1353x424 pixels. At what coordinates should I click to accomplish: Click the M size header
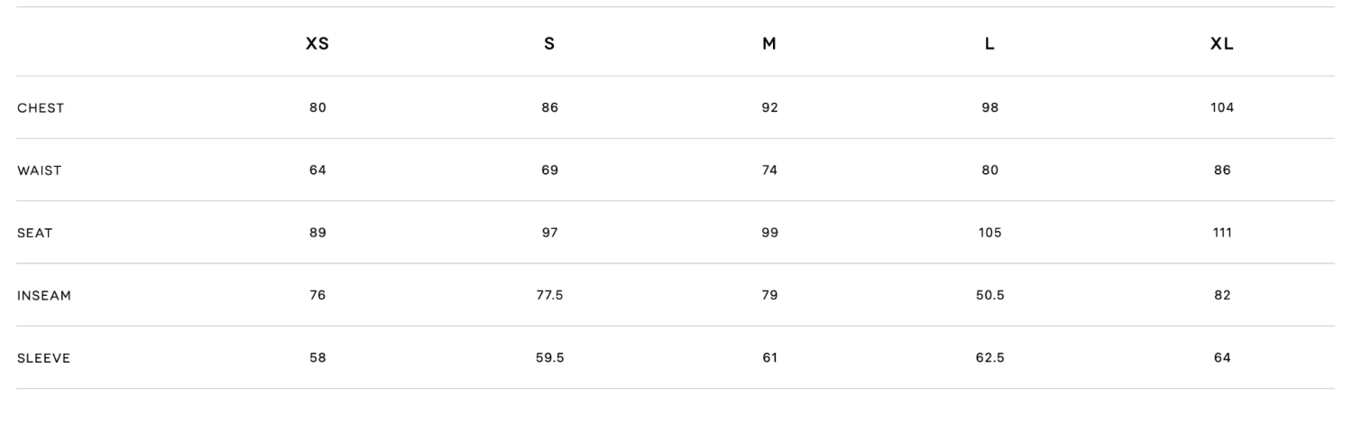(x=769, y=44)
